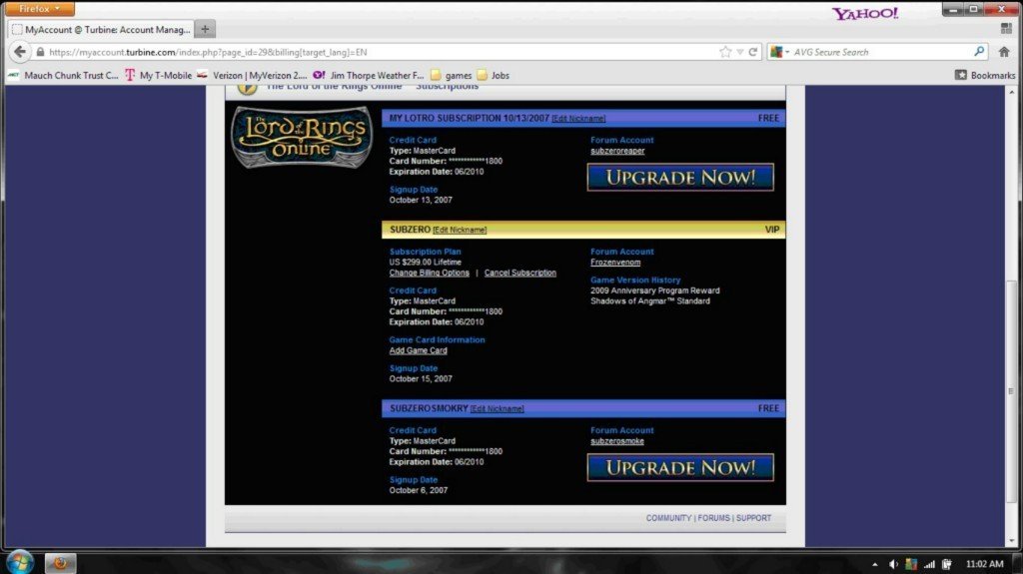The height and width of the screenshot is (574, 1023).
Task: Click 'October 15, 2007' signup date
Action: [x=421, y=378]
